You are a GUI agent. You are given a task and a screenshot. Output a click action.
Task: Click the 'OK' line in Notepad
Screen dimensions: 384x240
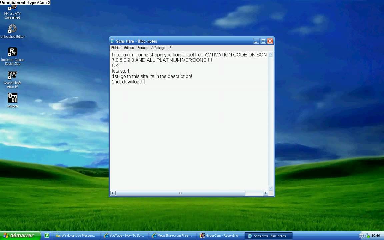coord(115,66)
